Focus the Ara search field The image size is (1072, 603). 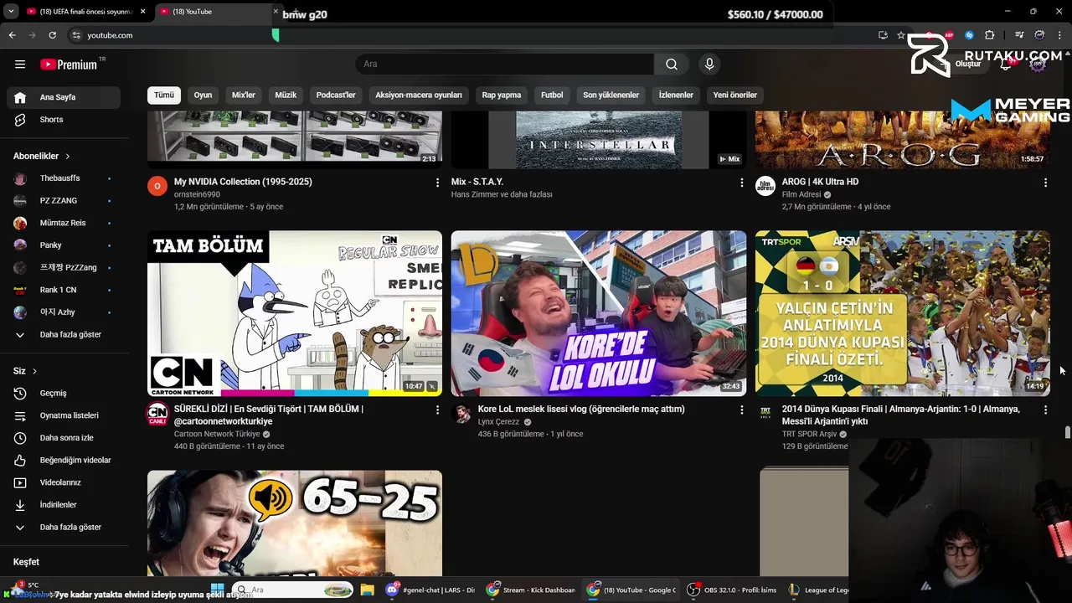point(505,64)
